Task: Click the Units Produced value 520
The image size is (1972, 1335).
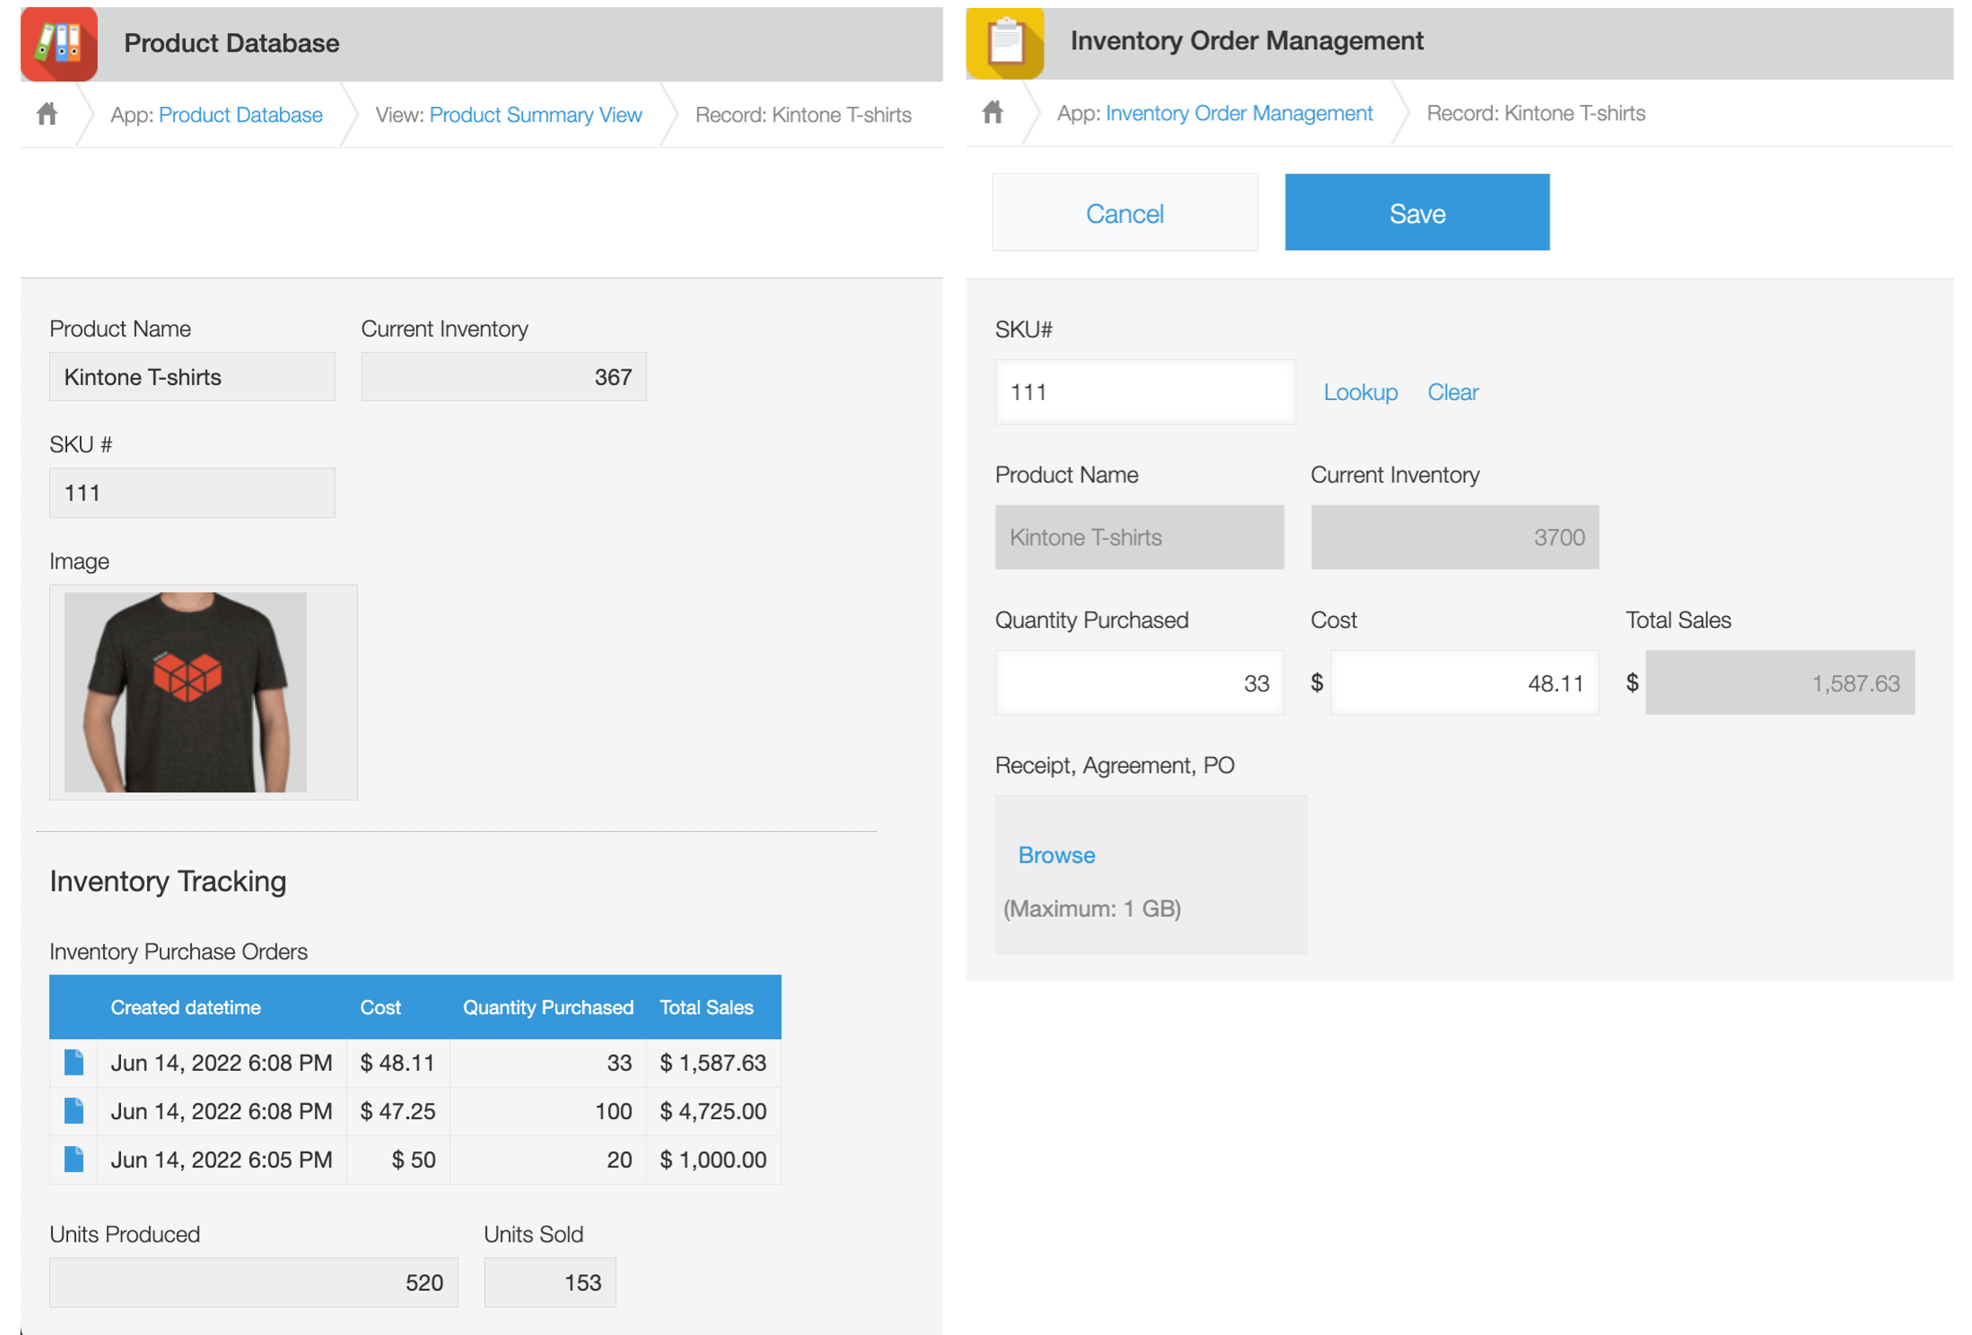Action: 254,1283
